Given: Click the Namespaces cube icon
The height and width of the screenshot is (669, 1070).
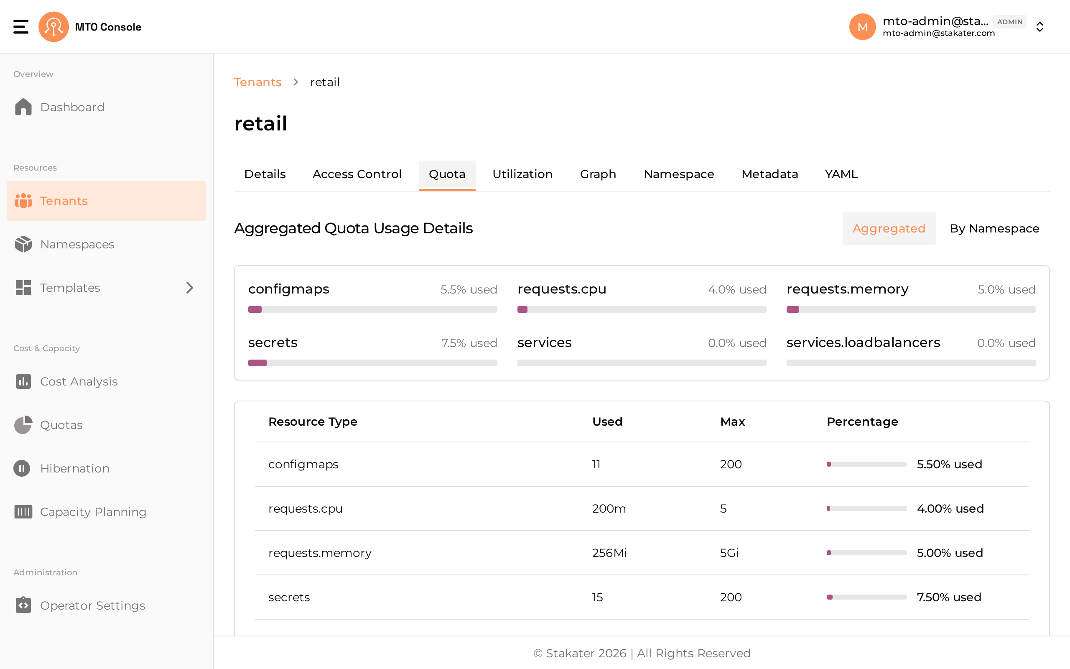Looking at the screenshot, I should (23, 244).
